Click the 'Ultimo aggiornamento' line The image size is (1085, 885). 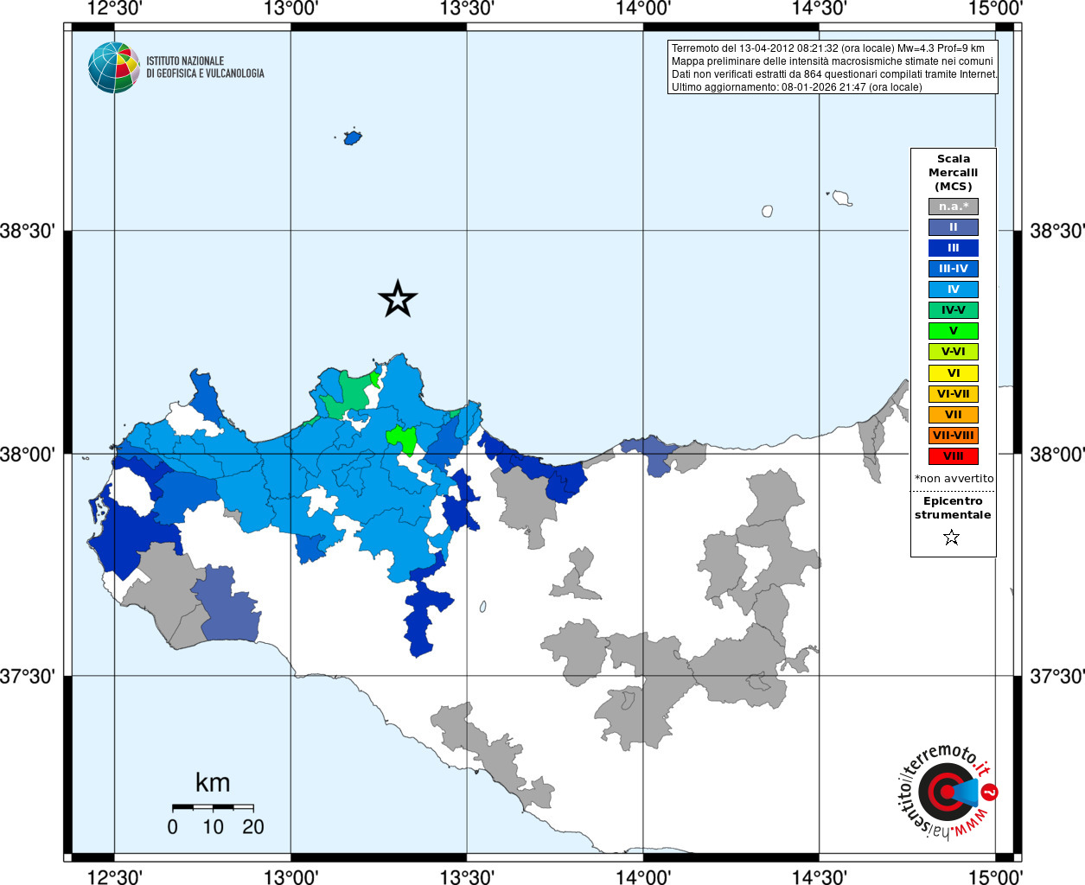[x=797, y=87]
